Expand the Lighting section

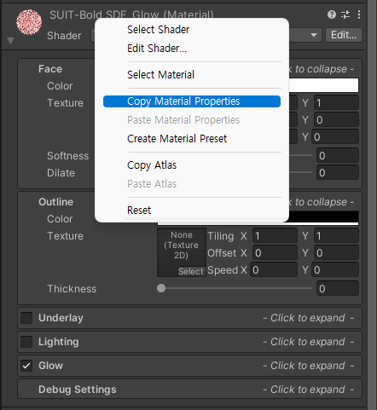pyautogui.click(x=189, y=342)
